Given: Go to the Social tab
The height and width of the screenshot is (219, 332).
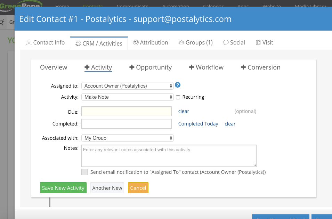Looking at the screenshot, I should (234, 42).
